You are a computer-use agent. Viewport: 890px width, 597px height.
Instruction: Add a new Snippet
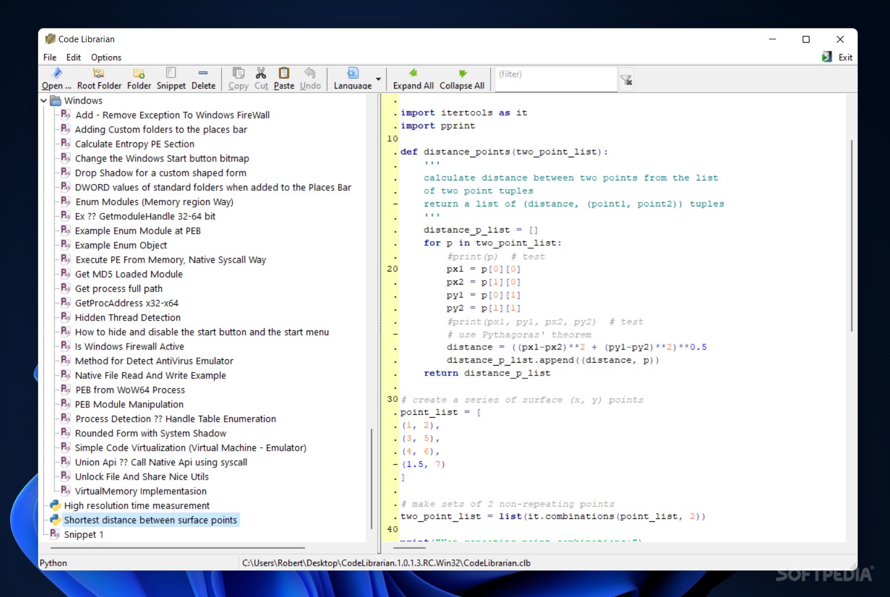tap(171, 79)
